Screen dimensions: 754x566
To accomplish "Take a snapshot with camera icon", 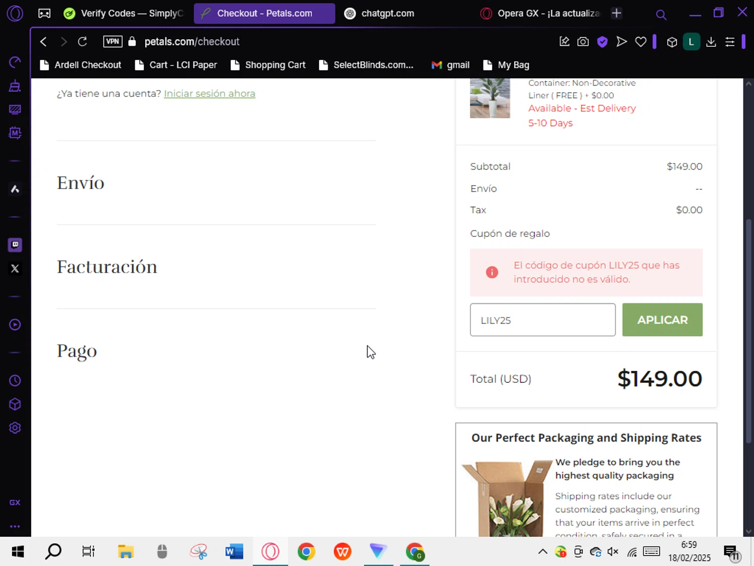I will click(583, 42).
